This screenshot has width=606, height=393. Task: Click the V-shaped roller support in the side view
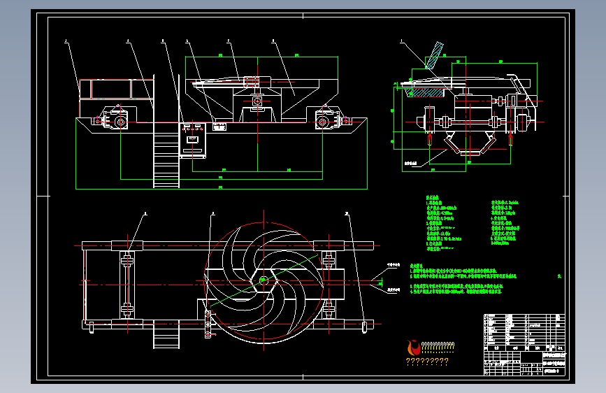tap(470, 144)
